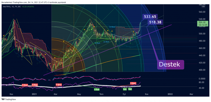Click the 480.00 price axis label

click(x=202, y=41)
